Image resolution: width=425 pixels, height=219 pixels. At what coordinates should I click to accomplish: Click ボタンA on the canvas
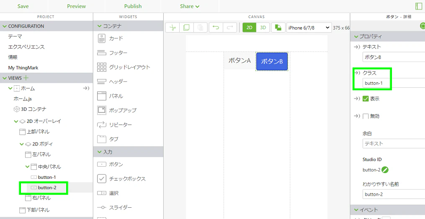coord(240,61)
